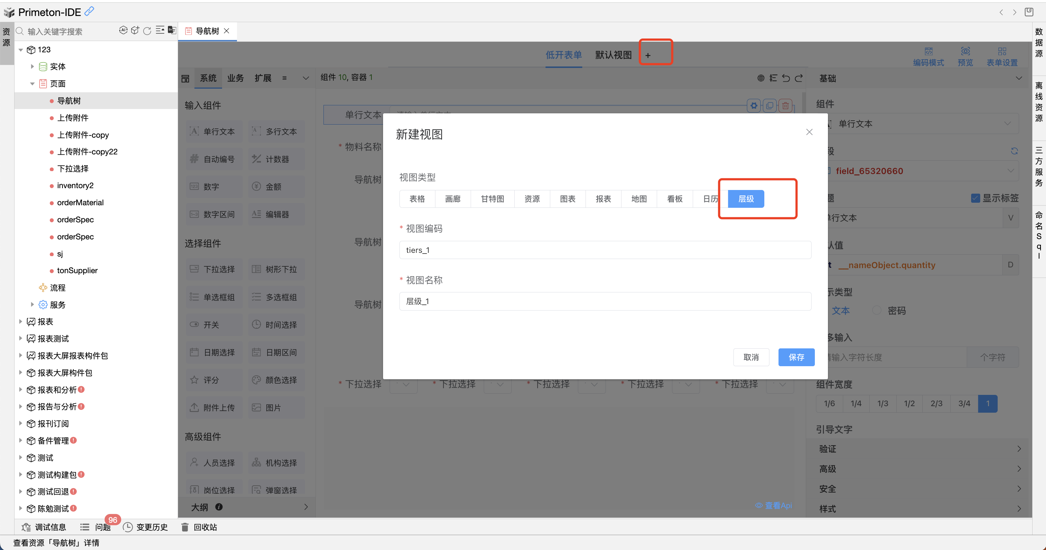
Task: Click the globe icon in canvas toolbar
Action: tap(761, 78)
